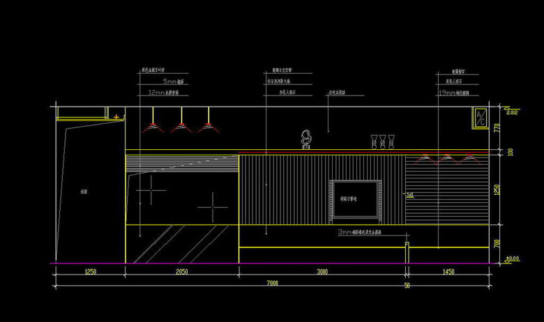Viewport: 544px width, 322px height.
Task: Click the sculpture figure on the shelf
Action: [305, 139]
